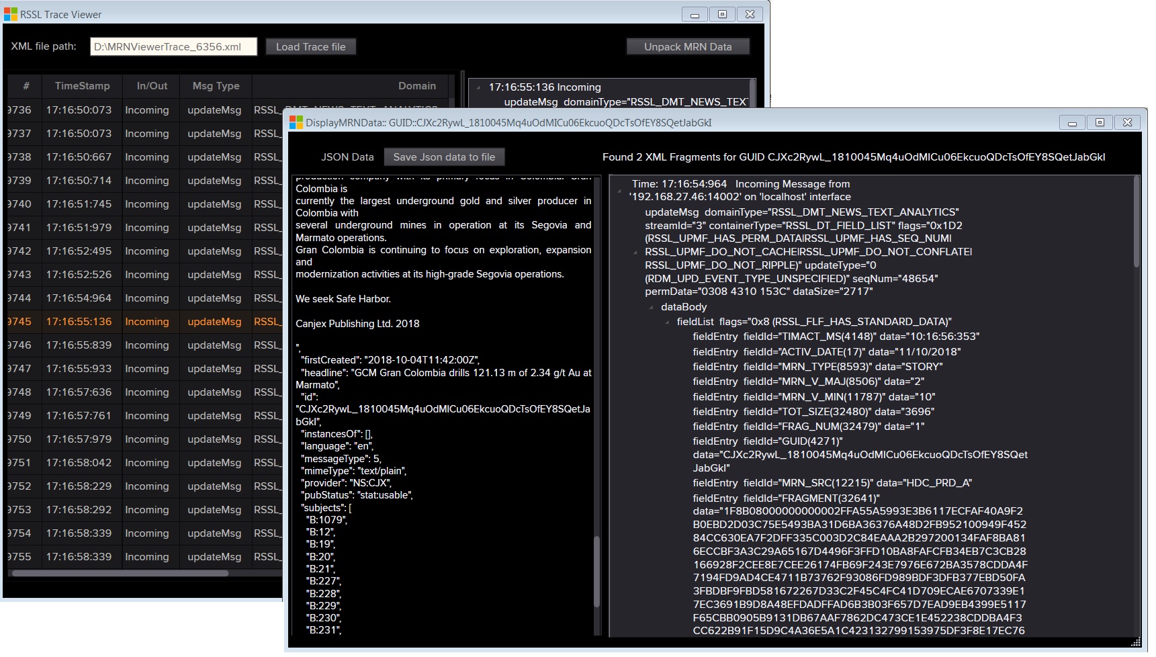
Task: Select trace row with timestamp 17:16:58:229
Action: click(x=144, y=486)
